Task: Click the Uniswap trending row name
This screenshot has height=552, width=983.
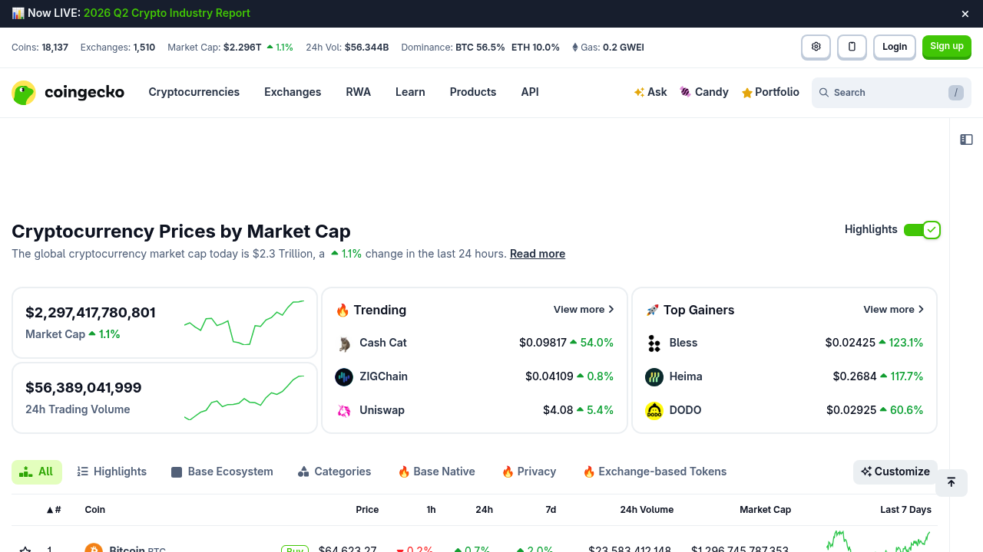Action: [x=382, y=410]
